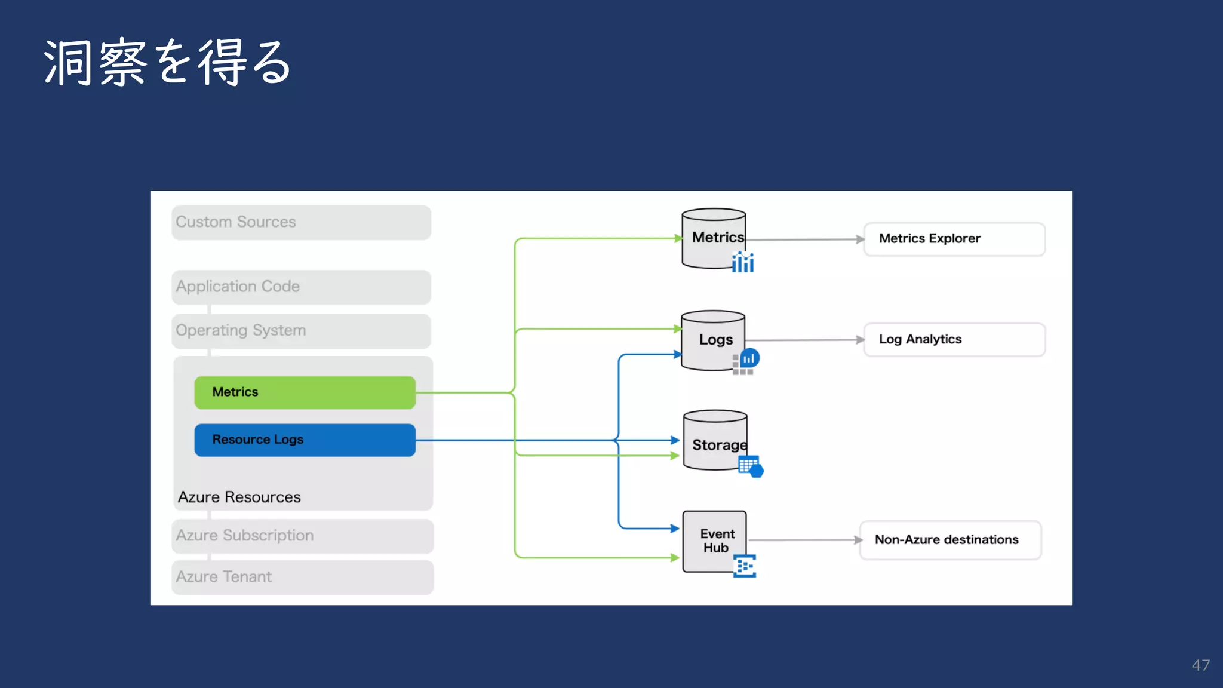Select the Operating System row
The height and width of the screenshot is (688, 1223).
[301, 331]
